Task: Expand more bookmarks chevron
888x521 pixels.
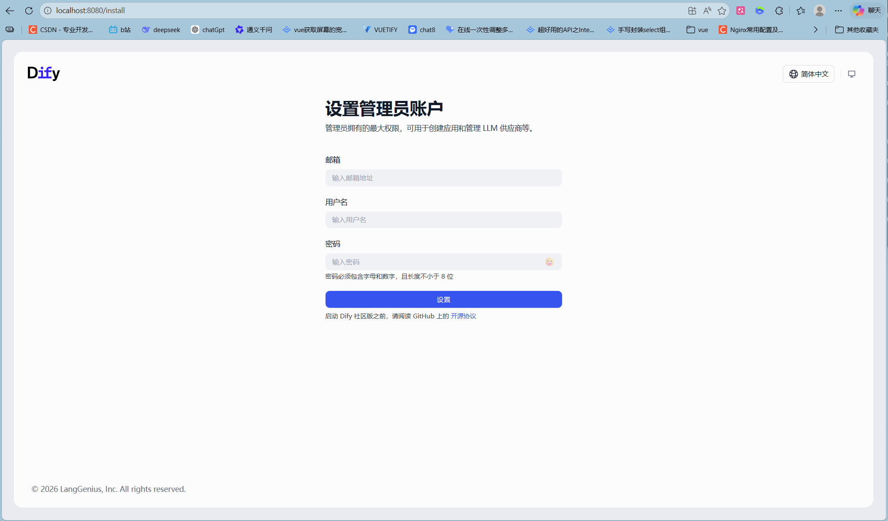Action: click(x=815, y=30)
